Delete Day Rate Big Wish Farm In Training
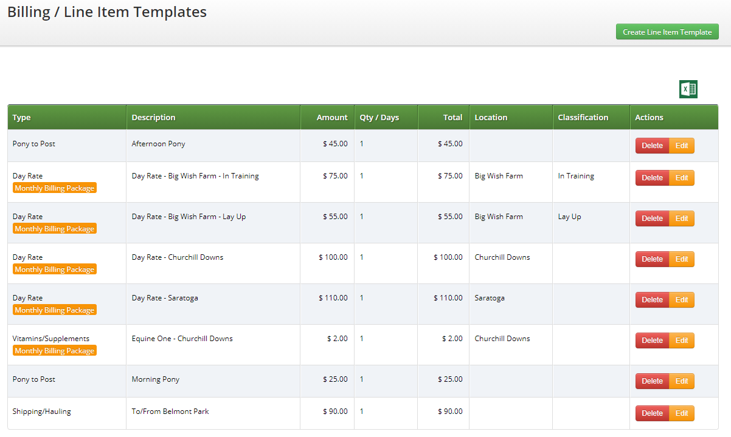731x437 pixels. (x=652, y=178)
